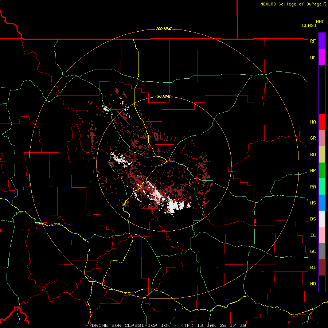This screenshot has height=328, width=328.
Task: Click the HHC product label
Action: (320, 22)
